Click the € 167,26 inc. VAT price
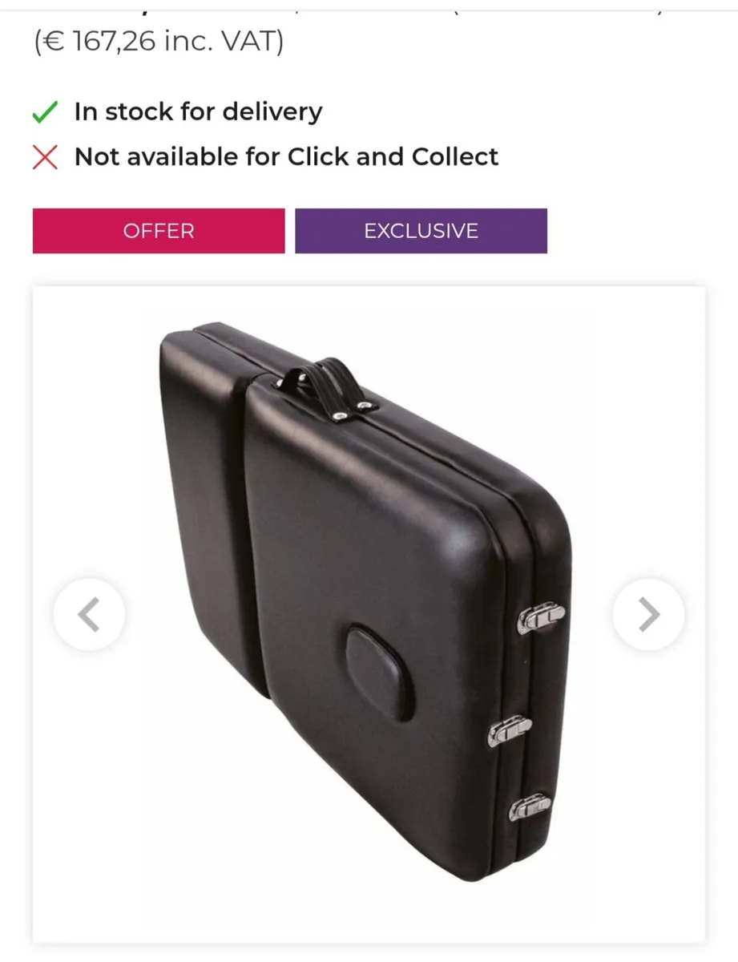The height and width of the screenshot is (962, 738). coord(159,42)
